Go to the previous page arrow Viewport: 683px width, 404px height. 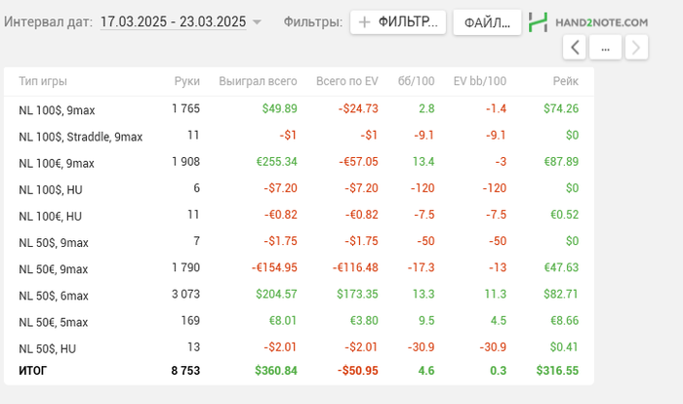coord(575,47)
